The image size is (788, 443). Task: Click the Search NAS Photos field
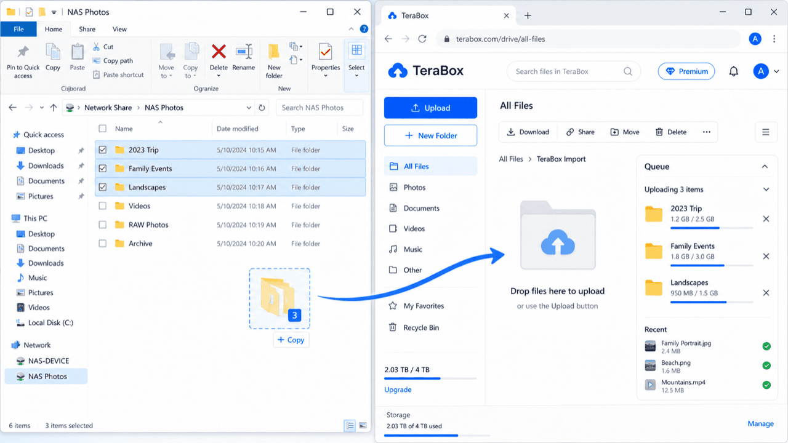pyautogui.click(x=320, y=108)
